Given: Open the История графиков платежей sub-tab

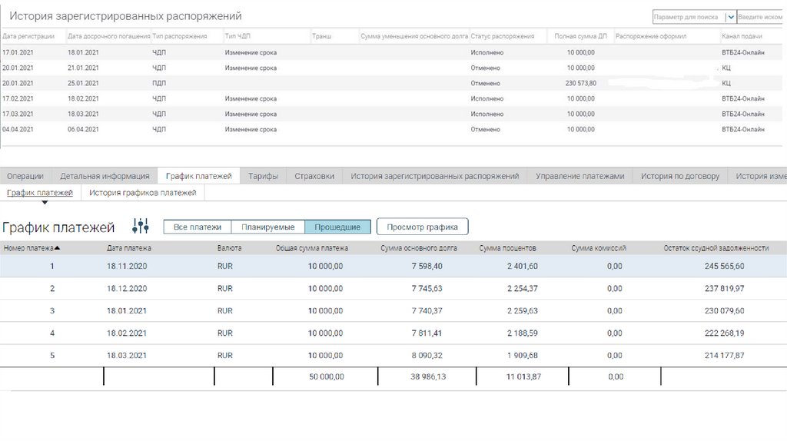Looking at the screenshot, I should [x=142, y=193].
